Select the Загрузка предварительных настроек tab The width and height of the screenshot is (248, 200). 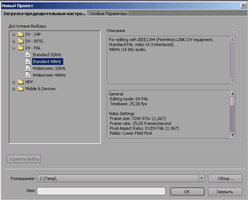(x=44, y=14)
